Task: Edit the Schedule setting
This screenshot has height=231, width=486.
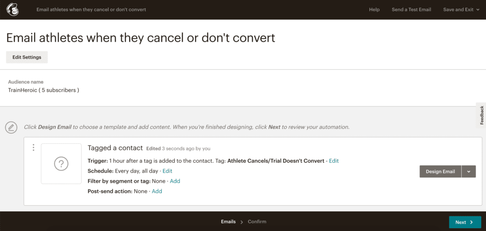Action: coord(168,171)
